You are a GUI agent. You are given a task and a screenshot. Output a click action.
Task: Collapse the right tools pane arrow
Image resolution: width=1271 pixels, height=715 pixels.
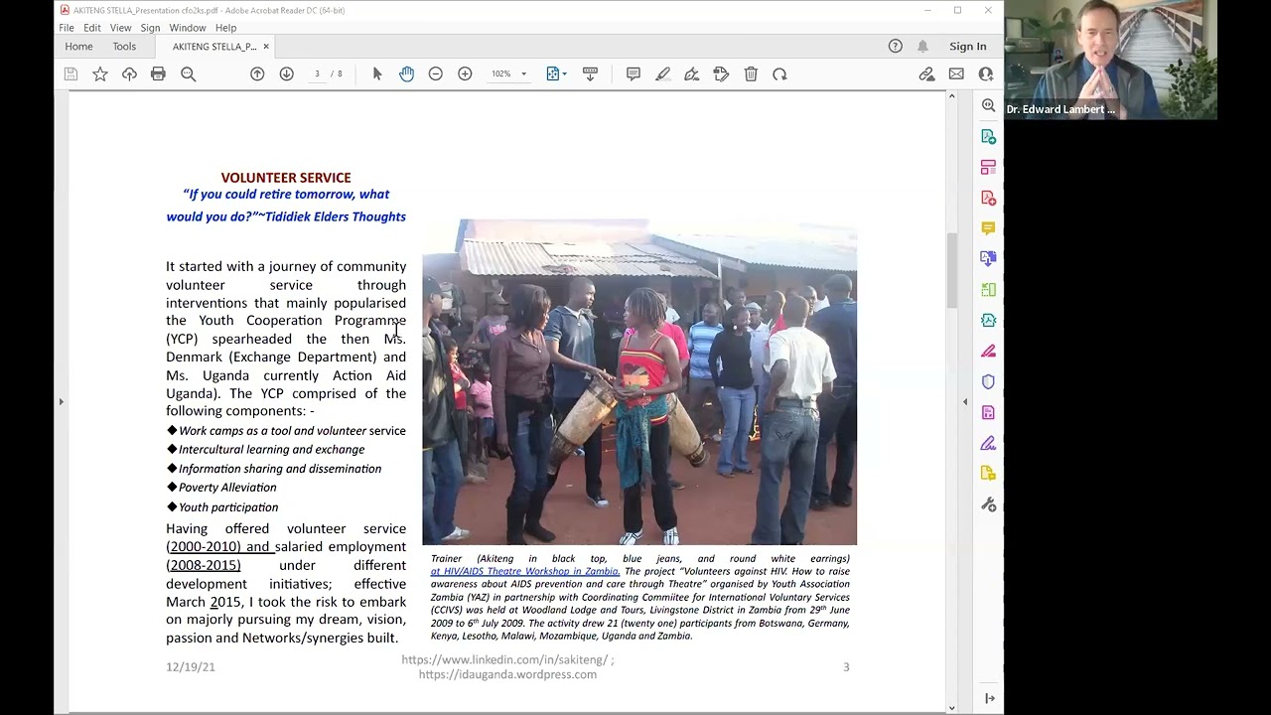pyautogui.click(x=965, y=402)
